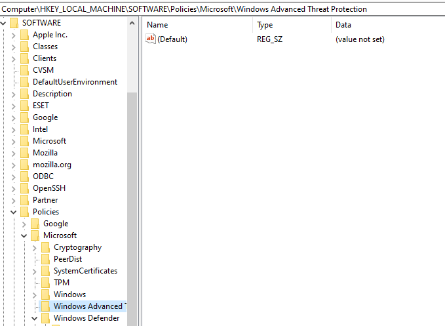
Task: Click the CVSM folder icon
Action: [x=24, y=70]
